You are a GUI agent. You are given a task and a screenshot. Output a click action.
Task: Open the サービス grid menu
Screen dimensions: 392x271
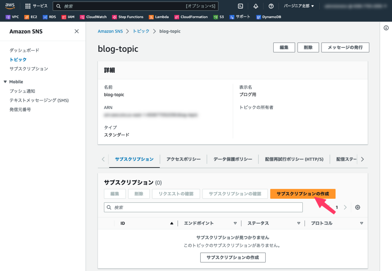point(36,6)
